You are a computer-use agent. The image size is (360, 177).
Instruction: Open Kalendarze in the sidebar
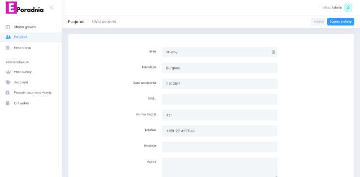click(x=22, y=48)
